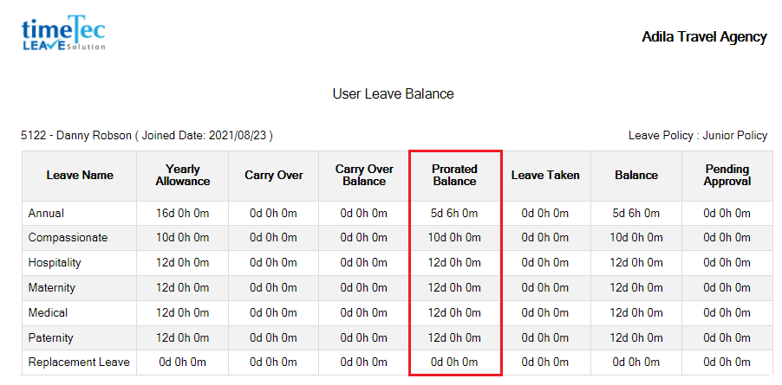
Task: Click the Replacement Leave row name
Action: 79,363
